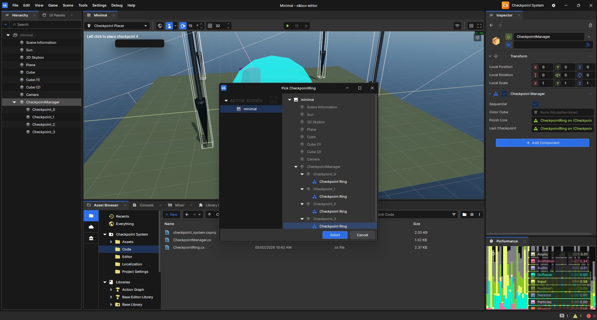Click the project settings gear icon in title bar
597x320 pixels.
553,5
